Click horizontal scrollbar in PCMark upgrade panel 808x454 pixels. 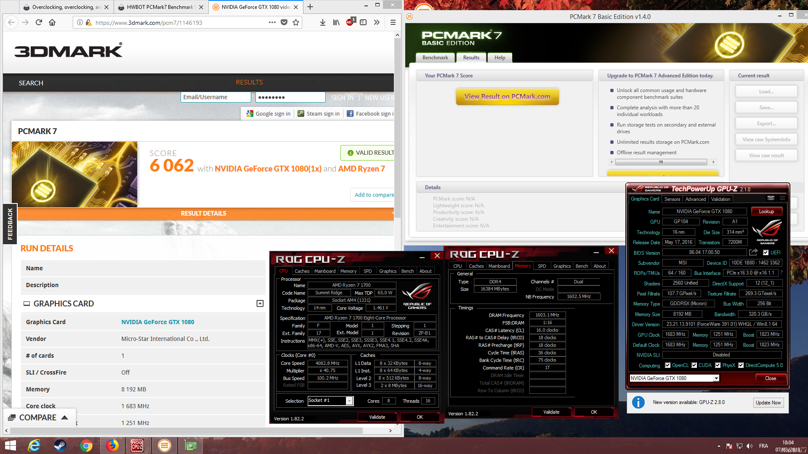(662, 162)
